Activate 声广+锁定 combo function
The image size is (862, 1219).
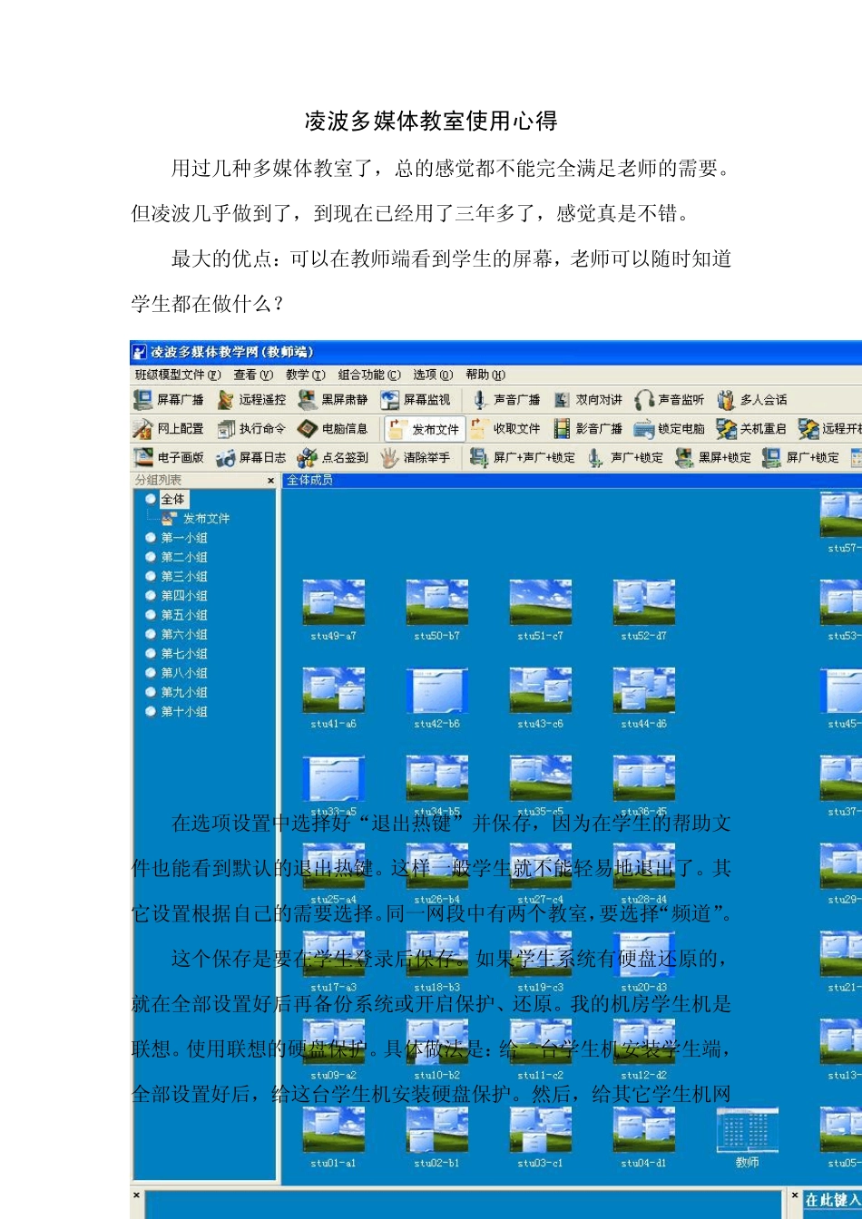tap(625, 458)
